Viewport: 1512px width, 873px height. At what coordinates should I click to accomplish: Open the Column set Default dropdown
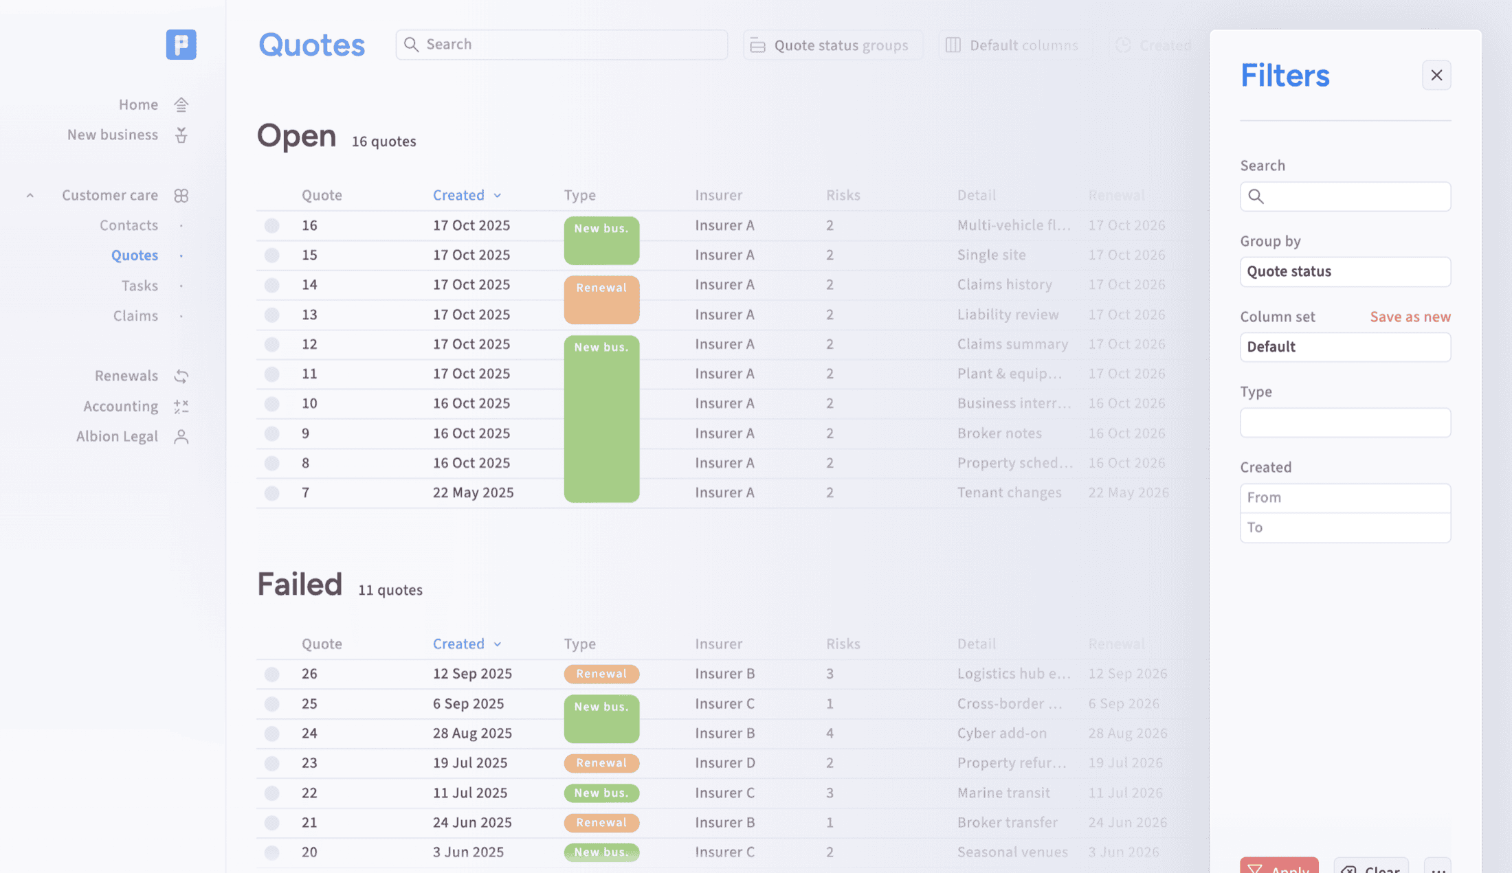point(1345,347)
